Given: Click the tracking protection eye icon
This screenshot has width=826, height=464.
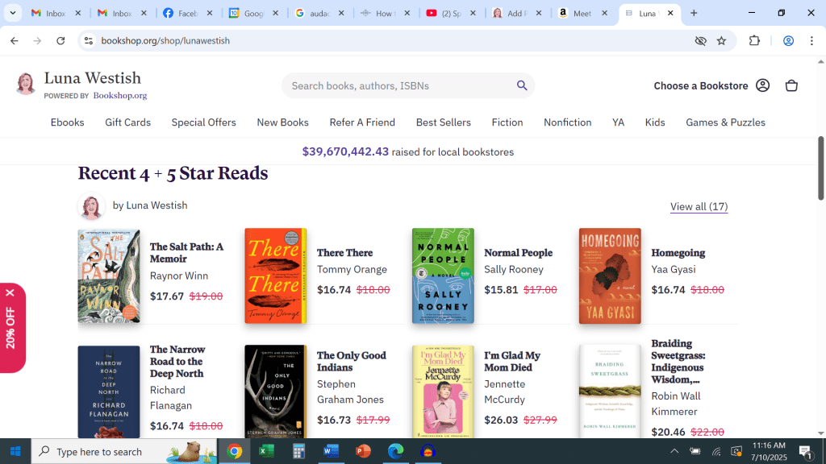Looking at the screenshot, I should (700, 41).
